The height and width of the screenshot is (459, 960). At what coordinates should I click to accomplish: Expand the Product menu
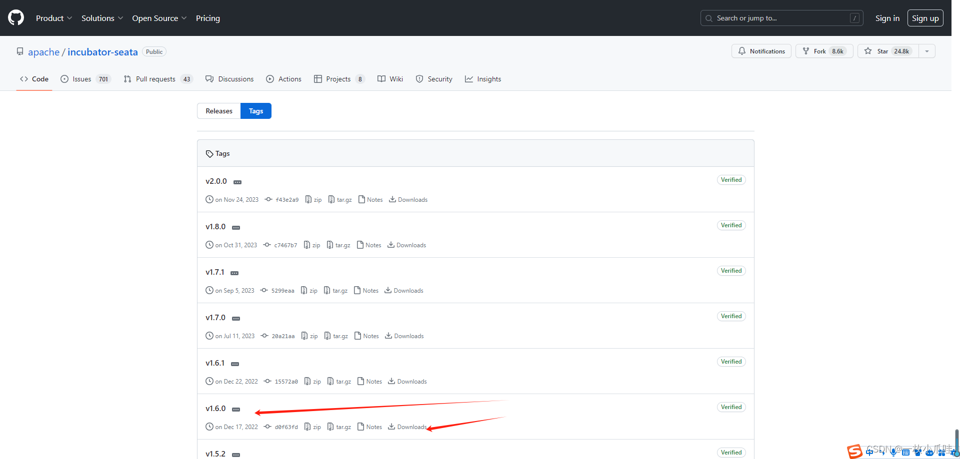(54, 18)
